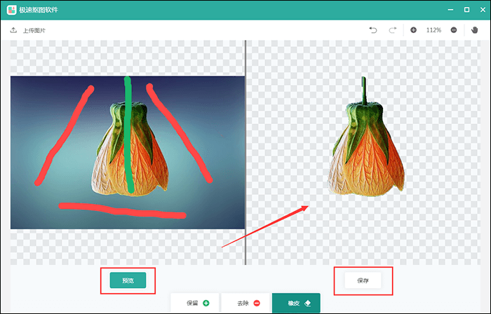Select the 橡皮 eraser tool
This screenshot has height=314, width=491.
click(296, 303)
